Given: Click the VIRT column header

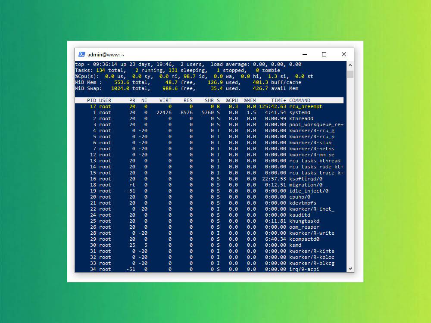Looking at the screenshot, I should (166, 100).
